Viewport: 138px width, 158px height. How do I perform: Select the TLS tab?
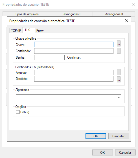pos(27,30)
